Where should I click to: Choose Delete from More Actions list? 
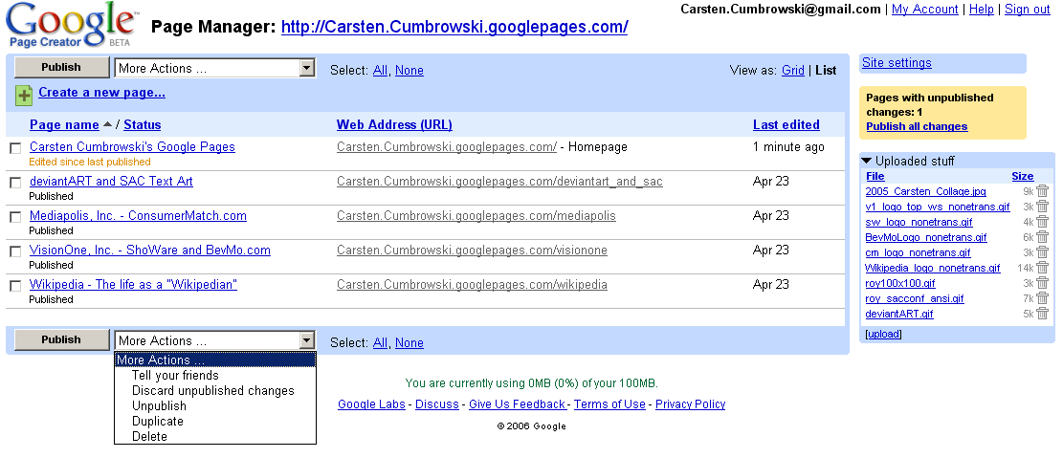149,436
